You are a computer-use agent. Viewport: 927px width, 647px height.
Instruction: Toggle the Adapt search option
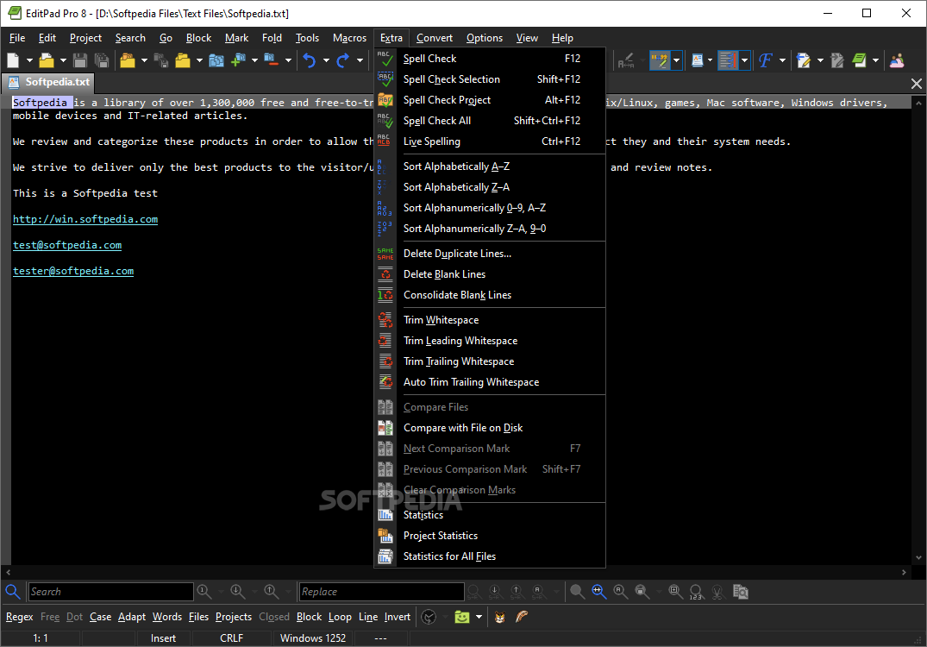point(132,617)
